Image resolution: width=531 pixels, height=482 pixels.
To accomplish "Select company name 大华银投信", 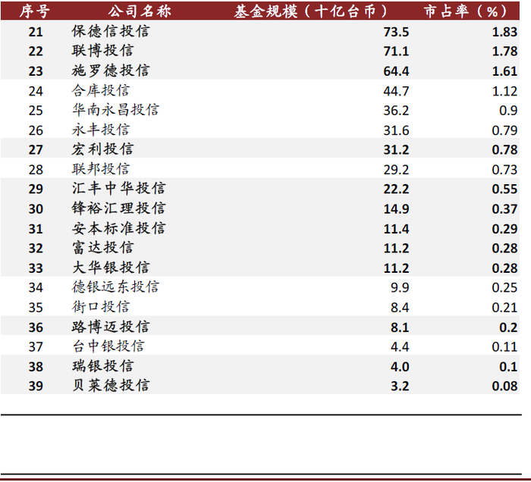I will (111, 268).
